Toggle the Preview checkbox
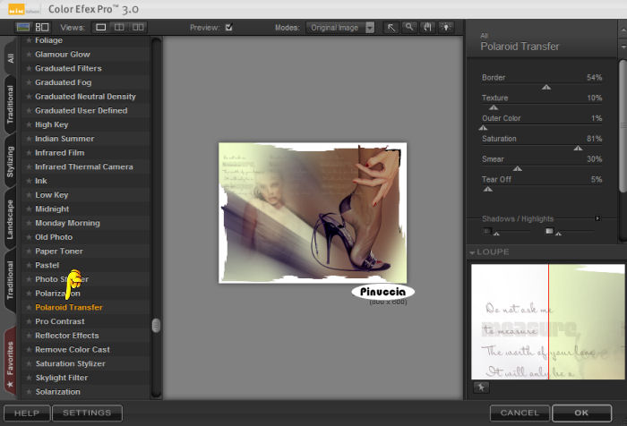The width and height of the screenshot is (627, 426). pyautogui.click(x=229, y=28)
